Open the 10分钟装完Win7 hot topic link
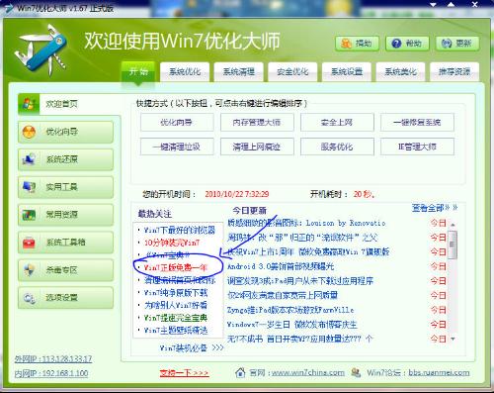The height and width of the screenshot is (393, 494). click(172, 243)
